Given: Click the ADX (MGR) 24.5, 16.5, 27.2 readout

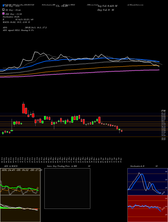Looking at the screenshot, I should click(x=25, y=28).
